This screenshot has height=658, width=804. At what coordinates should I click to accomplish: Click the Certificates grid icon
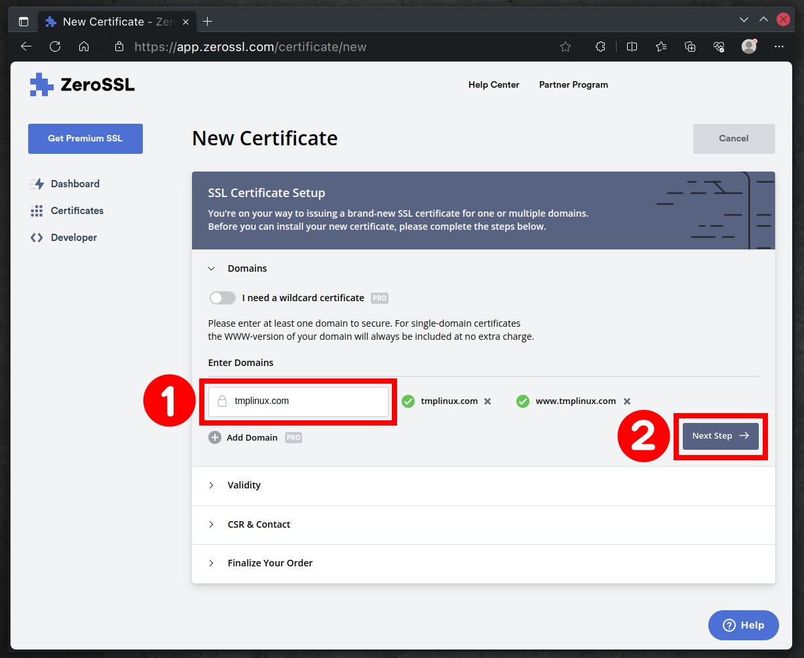point(37,211)
